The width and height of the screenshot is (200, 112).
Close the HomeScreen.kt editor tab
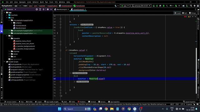85,9
